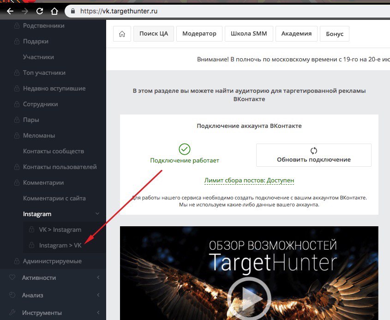Select Подарки in the sidebar
The width and height of the screenshot is (390, 320).
[x=36, y=41]
